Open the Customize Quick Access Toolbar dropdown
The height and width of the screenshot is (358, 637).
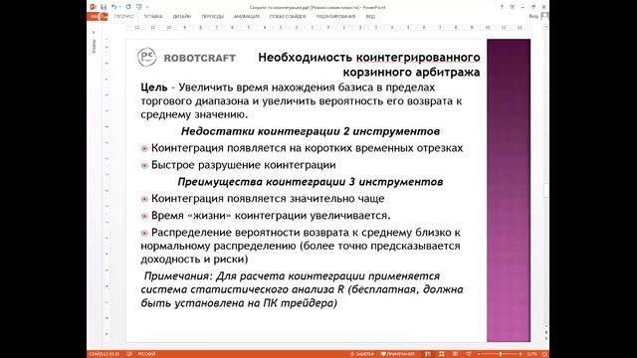point(147,7)
